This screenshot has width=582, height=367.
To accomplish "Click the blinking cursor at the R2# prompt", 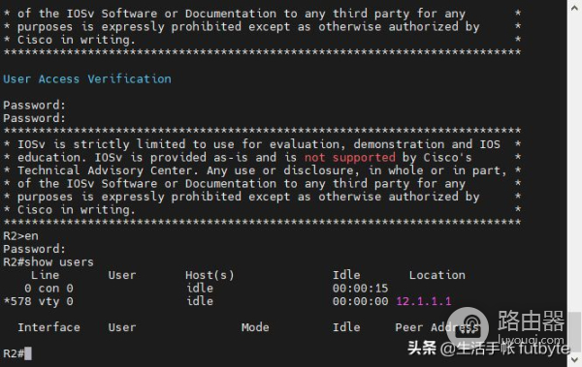I will pyautogui.click(x=28, y=352).
